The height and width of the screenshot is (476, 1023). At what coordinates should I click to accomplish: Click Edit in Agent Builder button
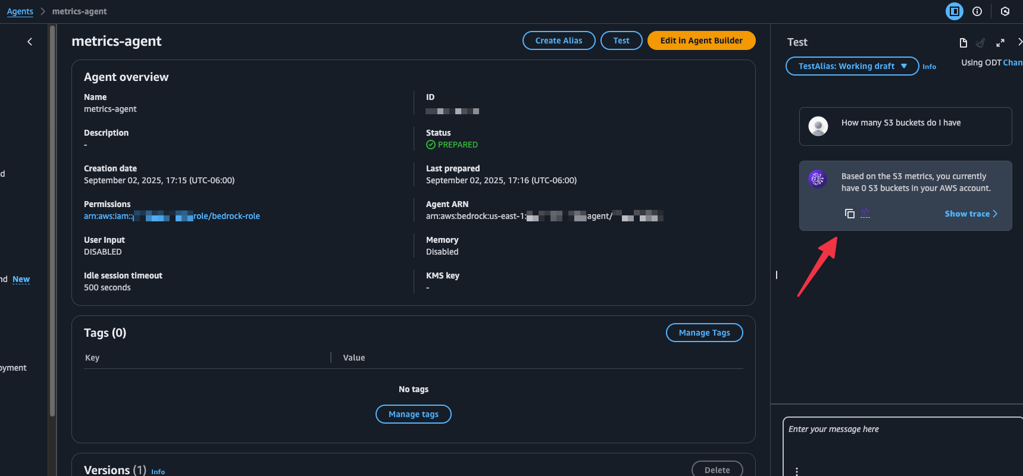pyautogui.click(x=701, y=40)
